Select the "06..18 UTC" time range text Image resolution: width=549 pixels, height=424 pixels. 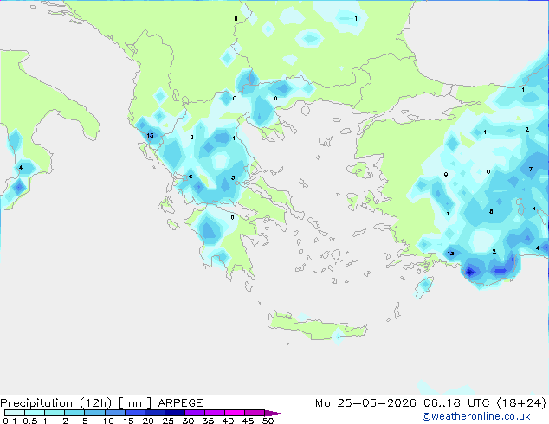[455, 403]
